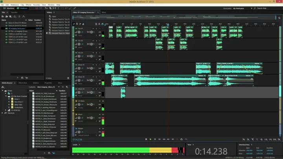Click the Duration column header in Files panel
283x159 pixels.
click(37, 20)
